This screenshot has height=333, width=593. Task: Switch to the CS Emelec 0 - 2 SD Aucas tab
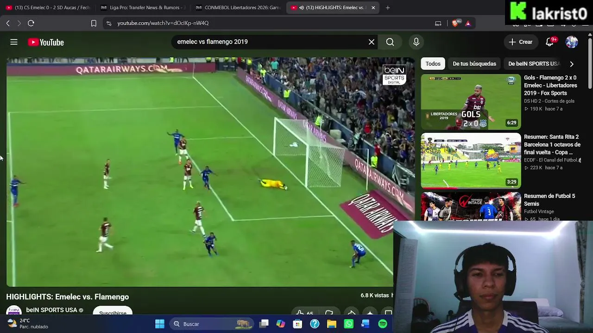pyautogui.click(x=48, y=7)
